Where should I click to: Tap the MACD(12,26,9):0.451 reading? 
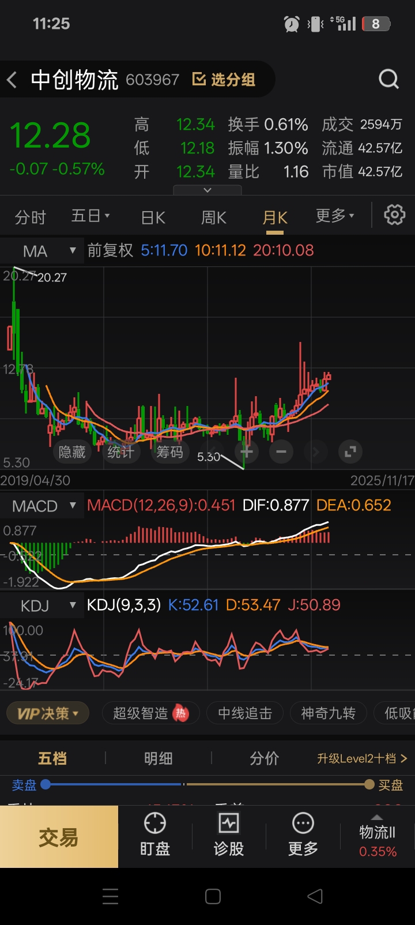coord(161,505)
